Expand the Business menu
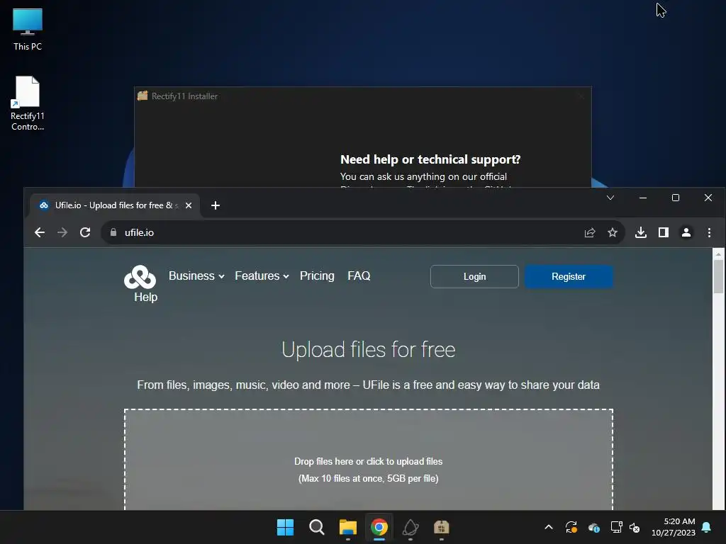The image size is (726, 544). point(196,276)
